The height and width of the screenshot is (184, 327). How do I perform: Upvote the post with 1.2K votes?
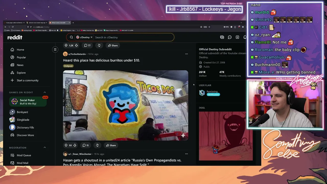pos(66,45)
